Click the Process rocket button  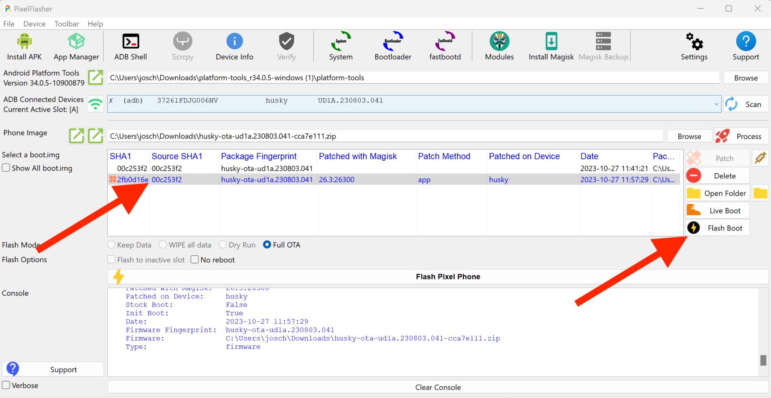click(741, 136)
